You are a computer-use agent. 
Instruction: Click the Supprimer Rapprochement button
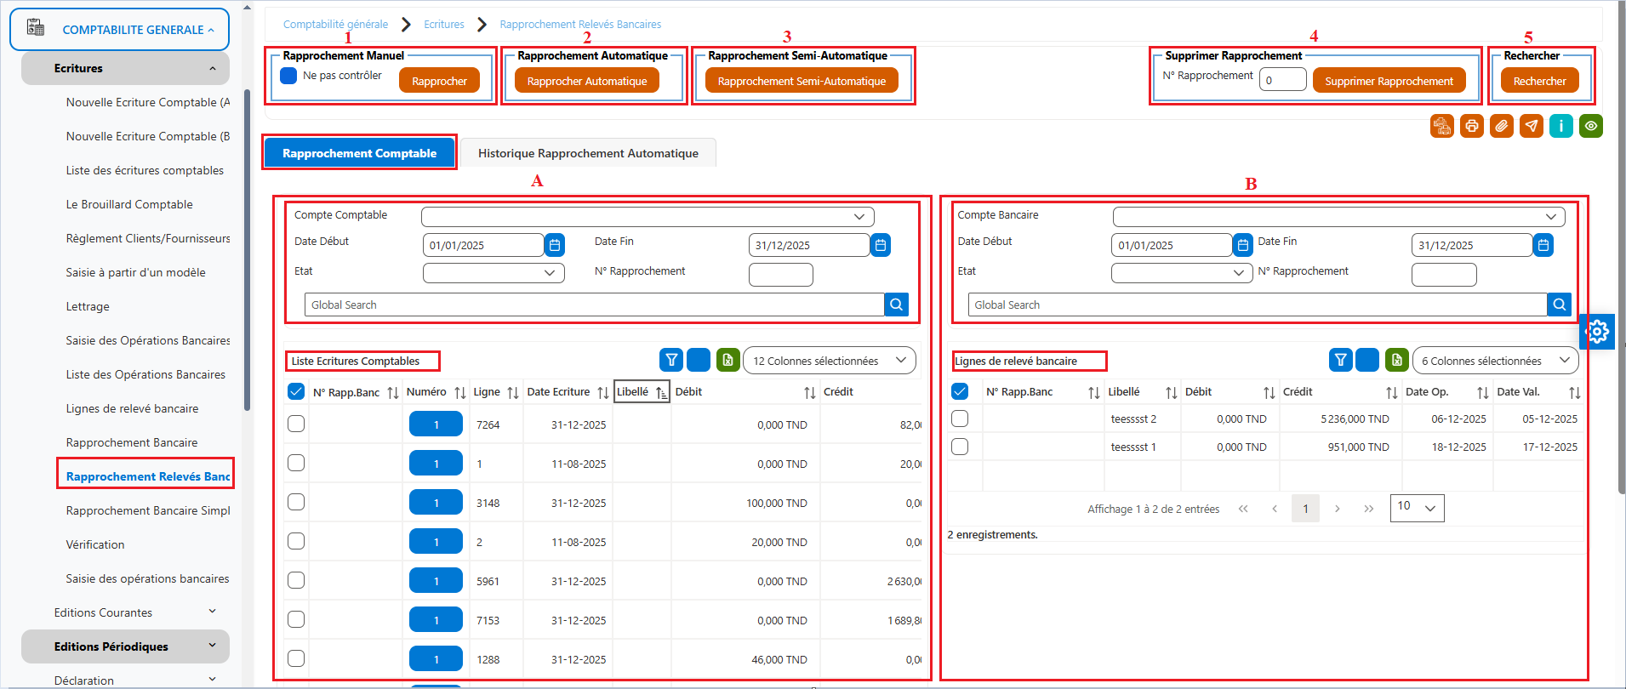1389,82
